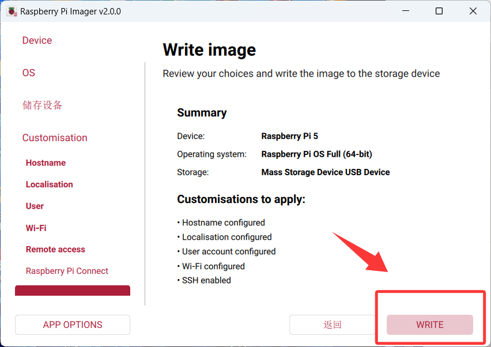This screenshot has width=491, height=347.
Task: Click the highlighted red sidebar step bar
Action: click(73, 291)
